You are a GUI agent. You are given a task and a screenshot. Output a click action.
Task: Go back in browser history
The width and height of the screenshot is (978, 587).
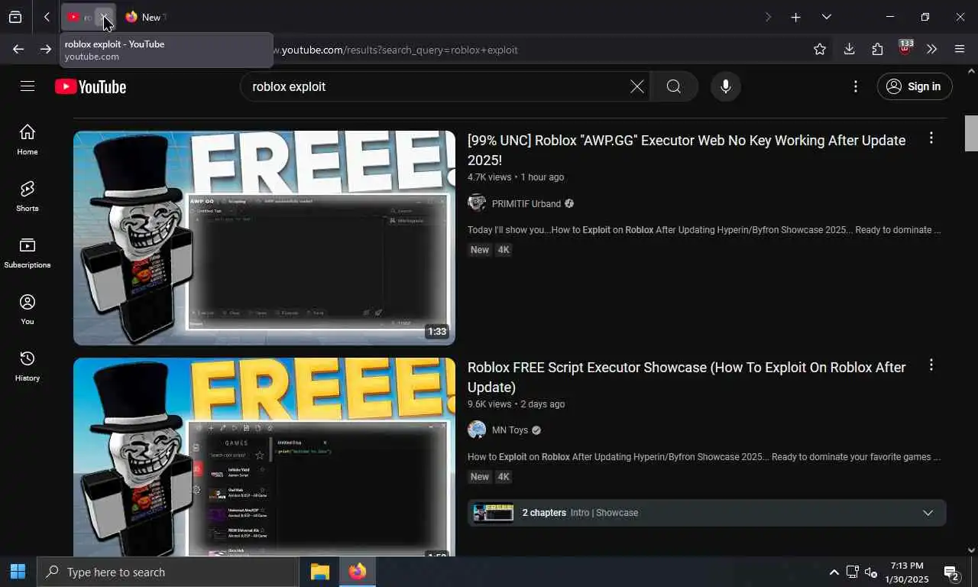point(18,50)
